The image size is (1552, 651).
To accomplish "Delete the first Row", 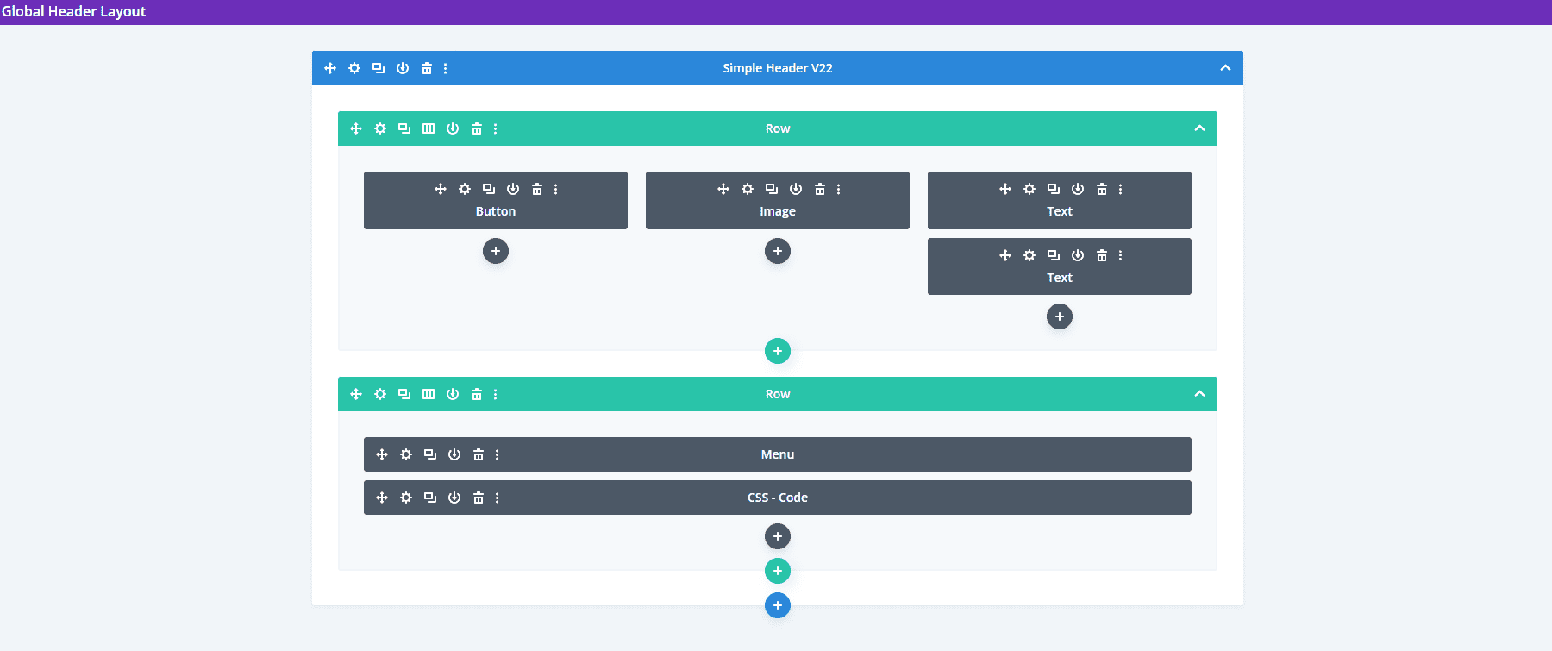I will click(x=477, y=128).
